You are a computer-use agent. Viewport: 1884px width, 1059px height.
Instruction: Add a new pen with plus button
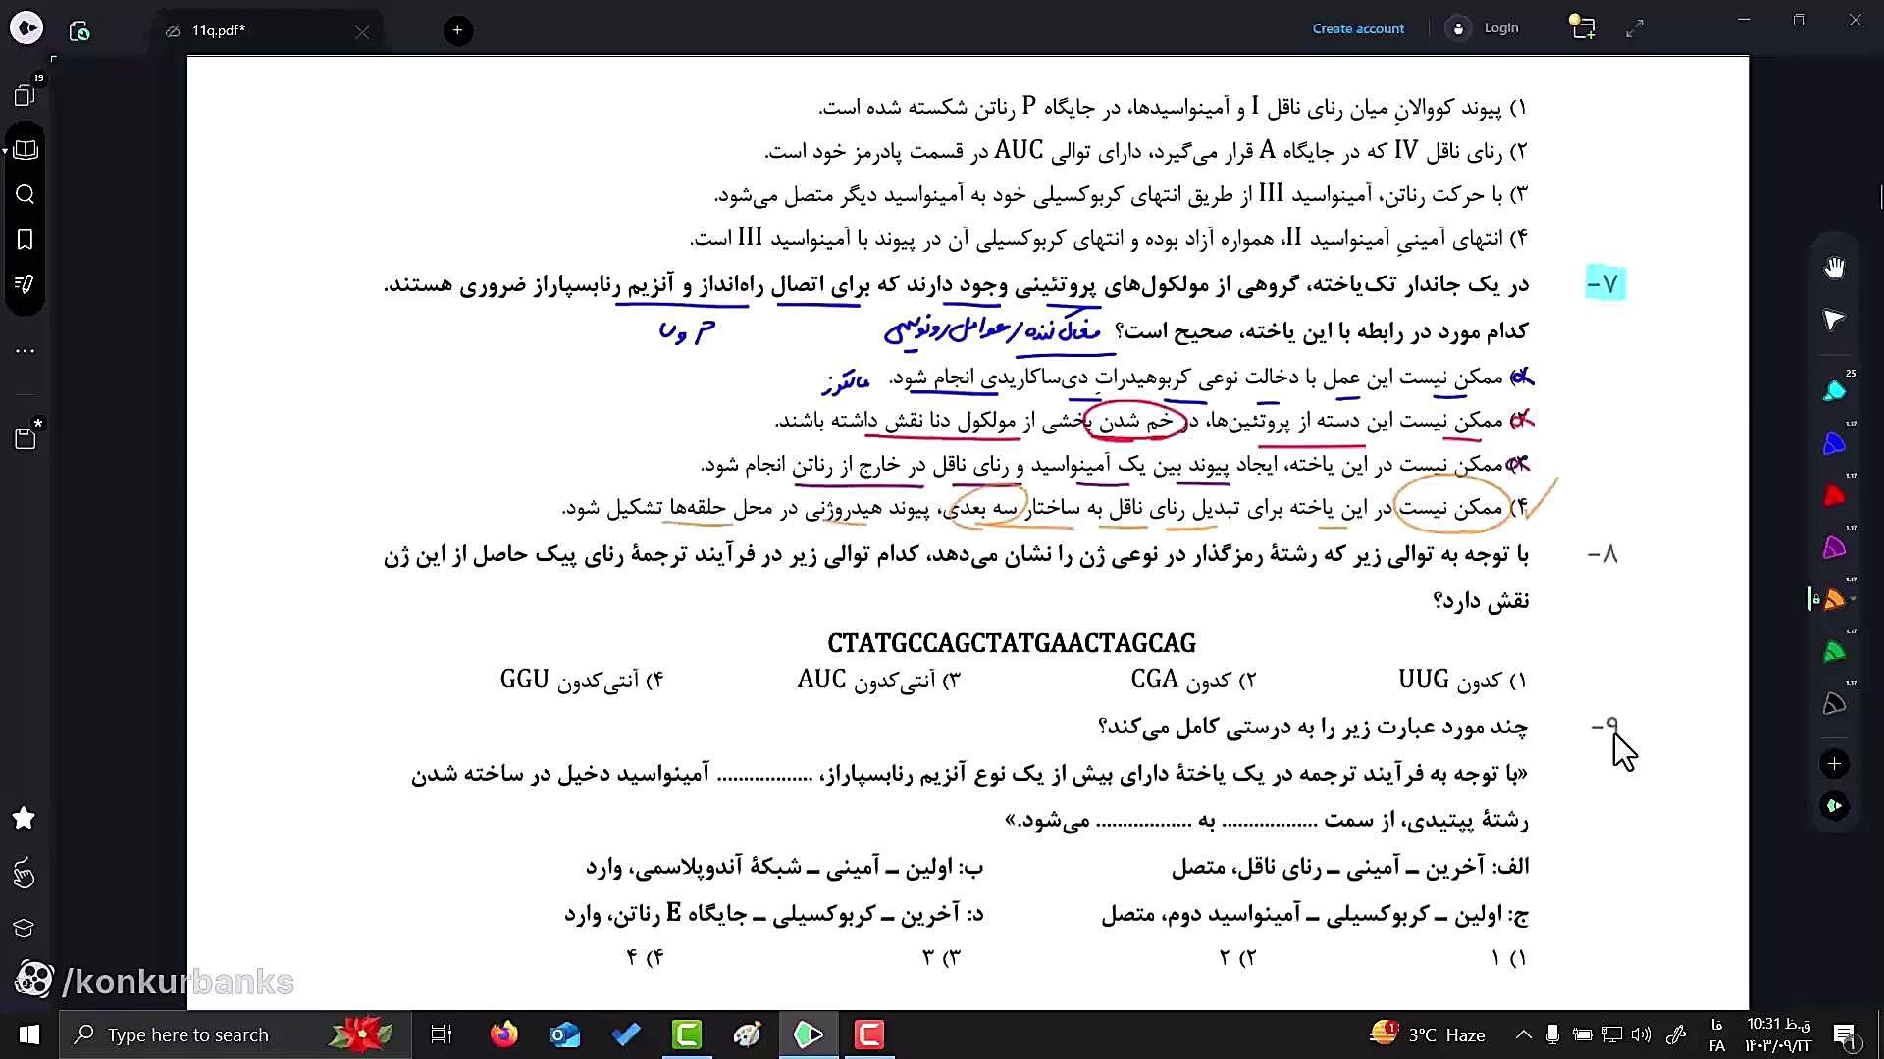1834,764
